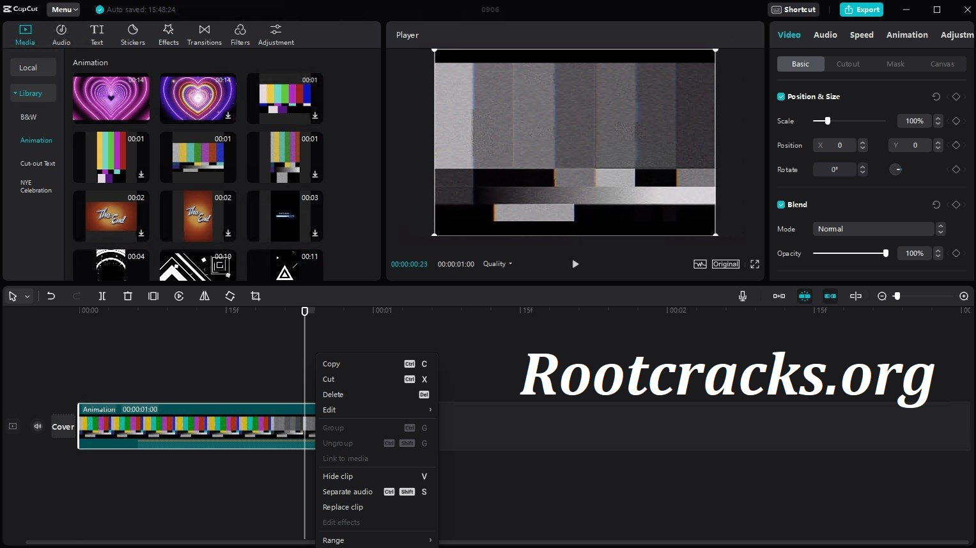Select Delete from context menu

(x=376, y=395)
